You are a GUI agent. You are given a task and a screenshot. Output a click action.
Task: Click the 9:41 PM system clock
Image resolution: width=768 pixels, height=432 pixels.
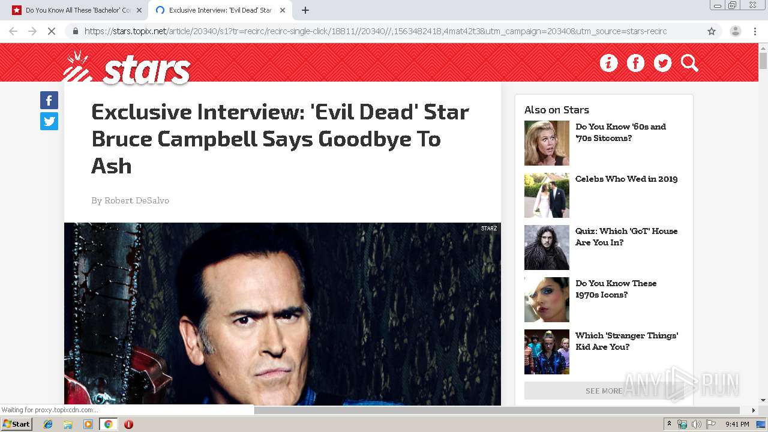click(737, 424)
